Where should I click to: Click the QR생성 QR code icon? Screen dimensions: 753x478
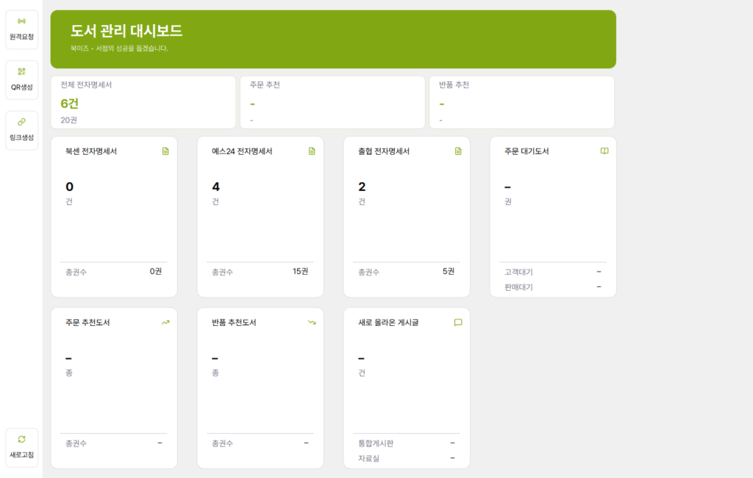[21, 71]
